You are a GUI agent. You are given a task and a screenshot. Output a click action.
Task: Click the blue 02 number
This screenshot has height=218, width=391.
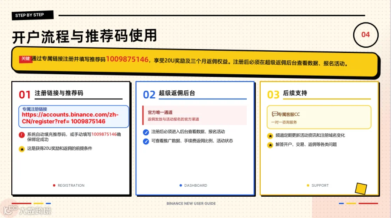tap(149, 95)
